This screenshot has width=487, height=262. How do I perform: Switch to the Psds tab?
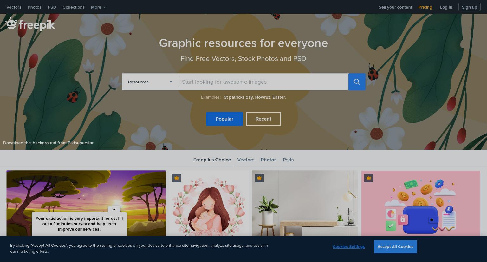point(288,160)
